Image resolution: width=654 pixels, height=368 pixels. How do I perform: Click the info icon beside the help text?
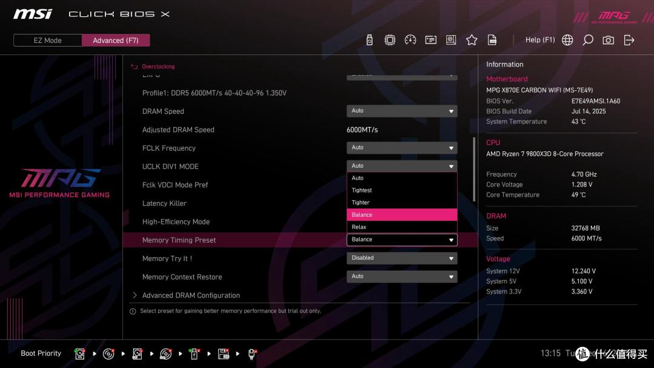pos(133,311)
